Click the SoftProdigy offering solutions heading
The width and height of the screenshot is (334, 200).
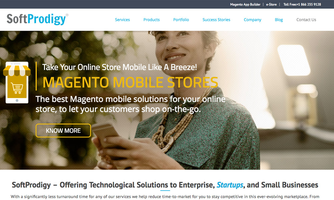click(165, 185)
